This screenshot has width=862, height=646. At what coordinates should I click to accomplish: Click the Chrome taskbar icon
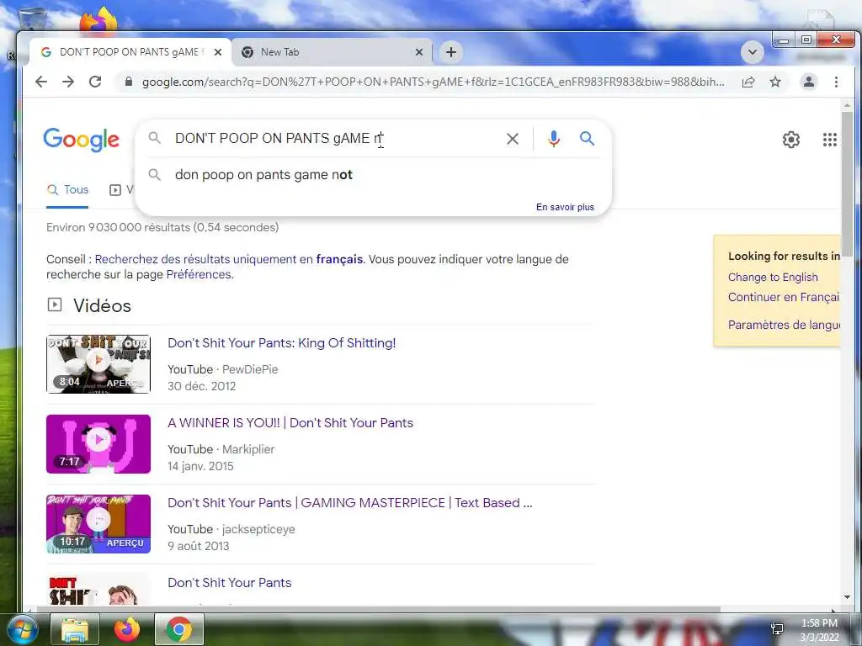point(179,629)
